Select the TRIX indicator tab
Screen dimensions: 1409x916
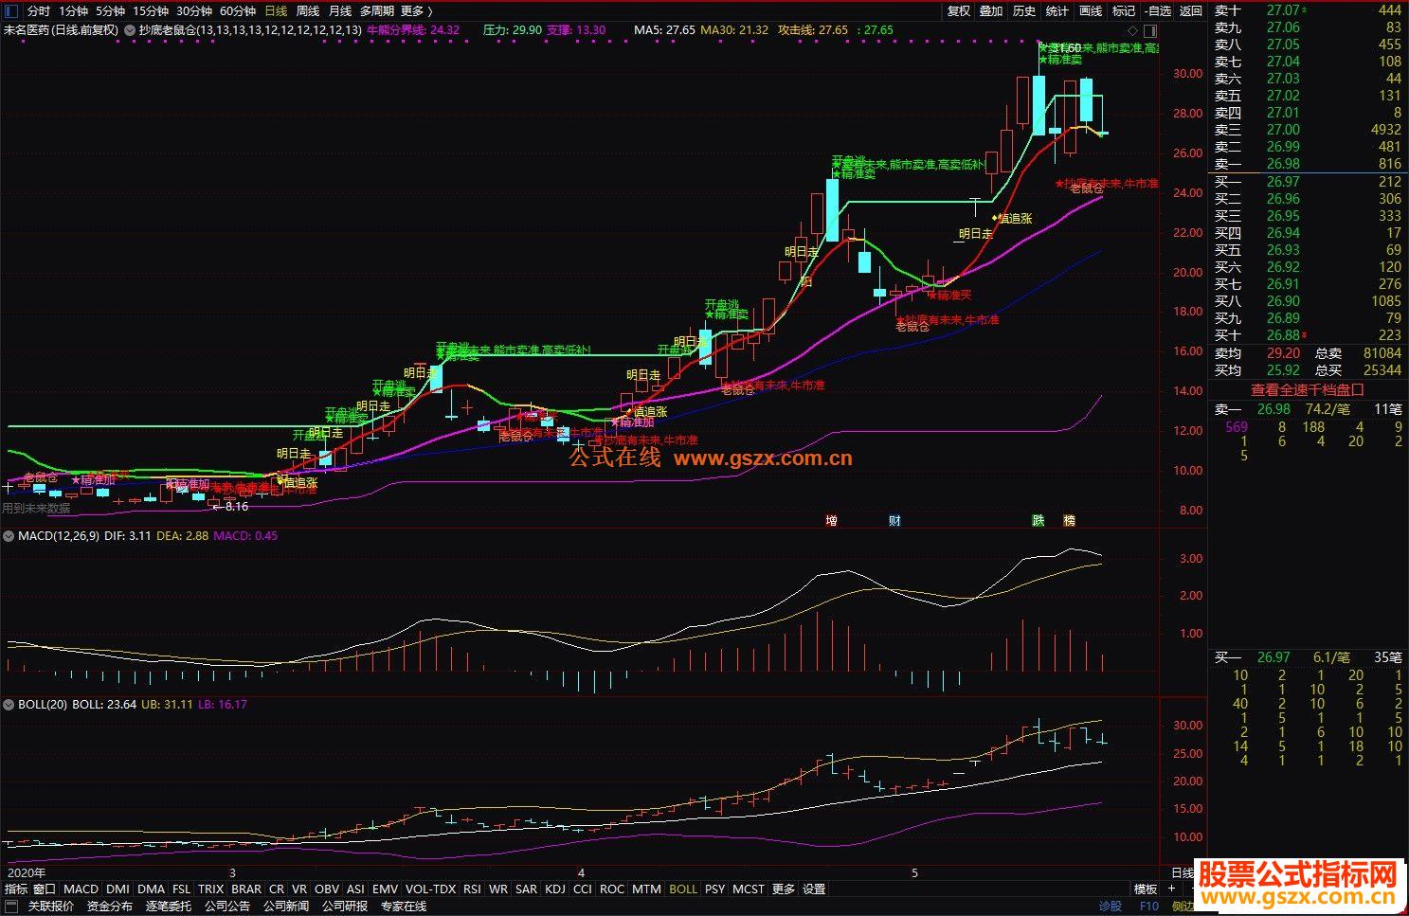click(210, 889)
